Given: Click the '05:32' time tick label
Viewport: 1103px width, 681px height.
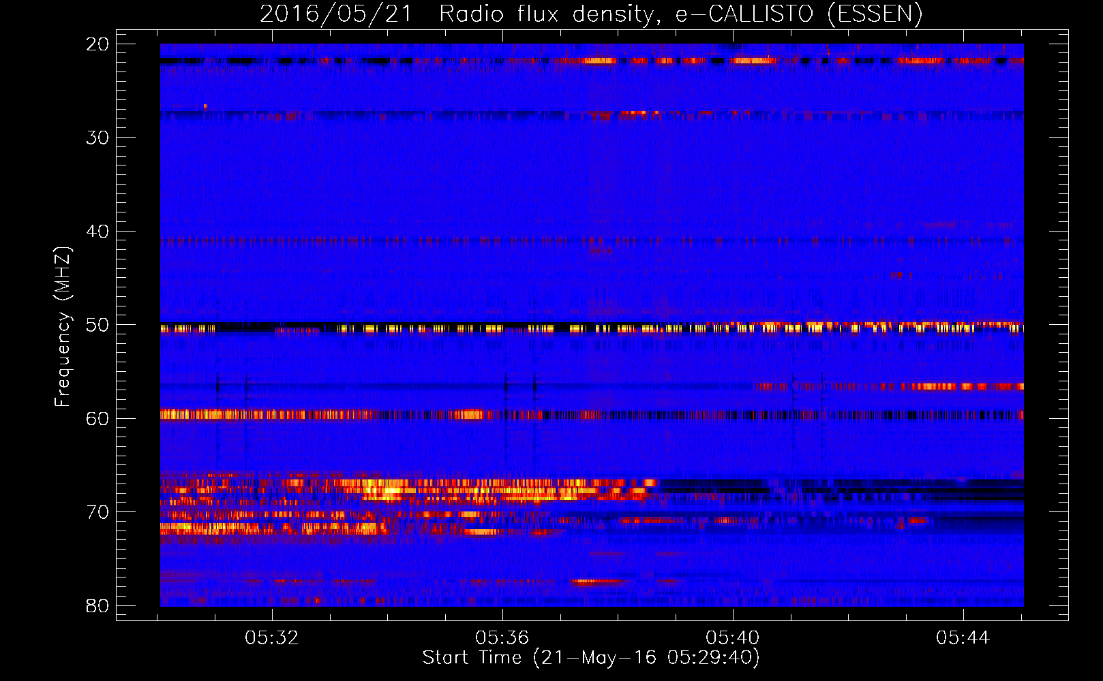Looking at the screenshot, I should pos(272,638).
